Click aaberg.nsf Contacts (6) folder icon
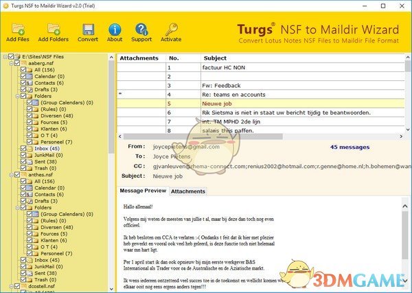The width and height of the screenshot is (412, 293). [30, 83]
